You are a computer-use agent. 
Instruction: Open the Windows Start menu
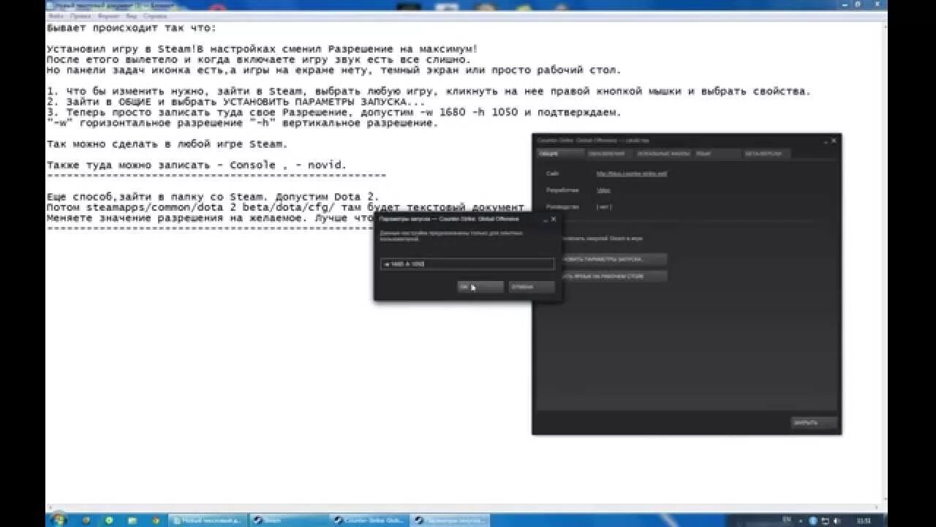tap(58, 520)
